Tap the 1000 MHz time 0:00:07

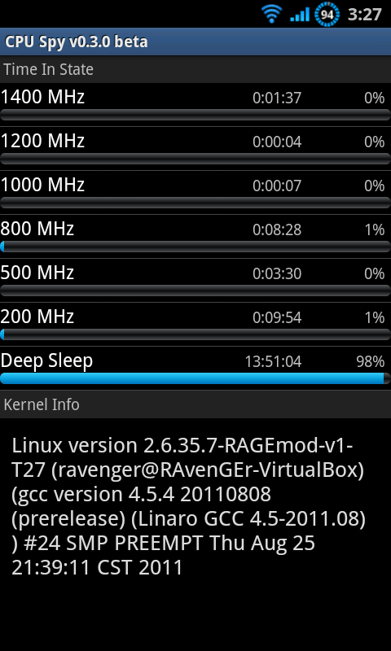277,186
